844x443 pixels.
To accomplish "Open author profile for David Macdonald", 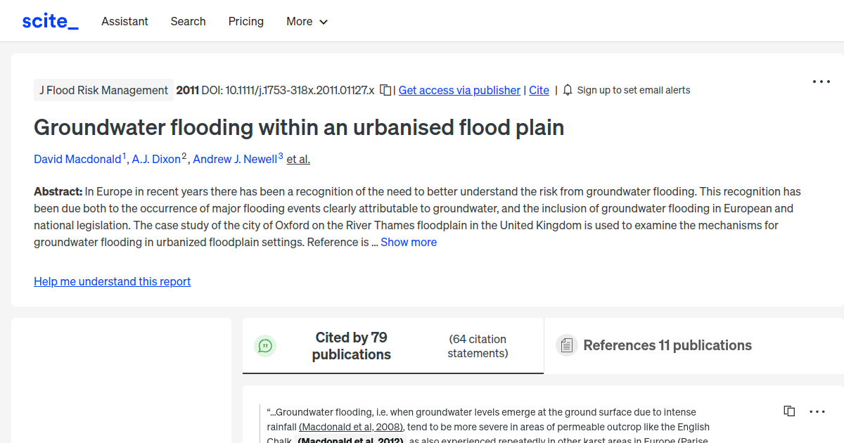I will (77, 159).
